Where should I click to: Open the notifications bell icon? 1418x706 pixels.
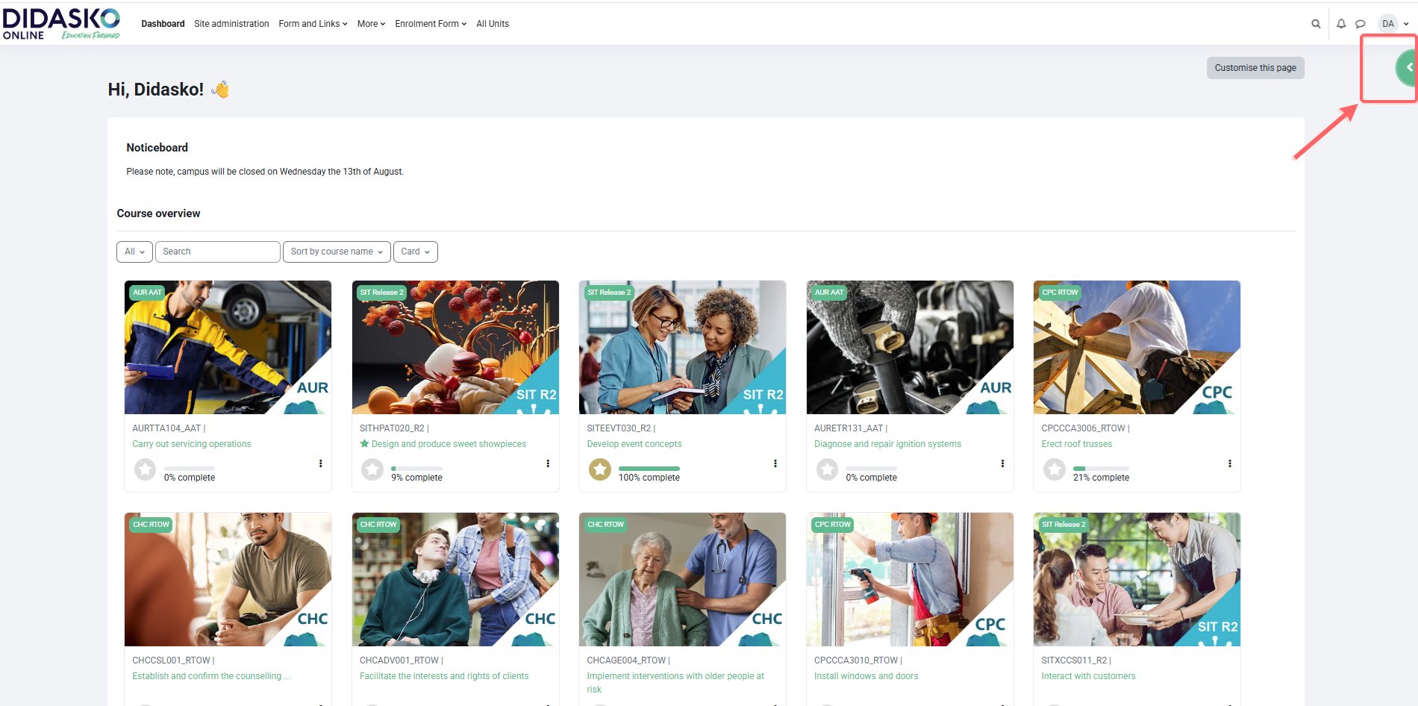coord(1341,24)
